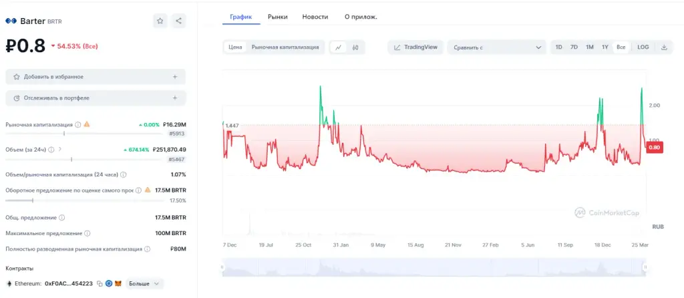Click the #5467 rank badge
The height and width of the screenshot is (298, 684).
point(178,160)
